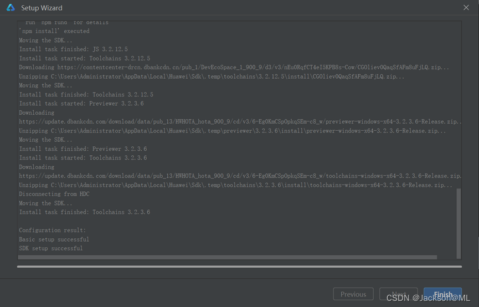
Task: Click the 'Disconnecting from HDC' line
Action: [54, 194]
